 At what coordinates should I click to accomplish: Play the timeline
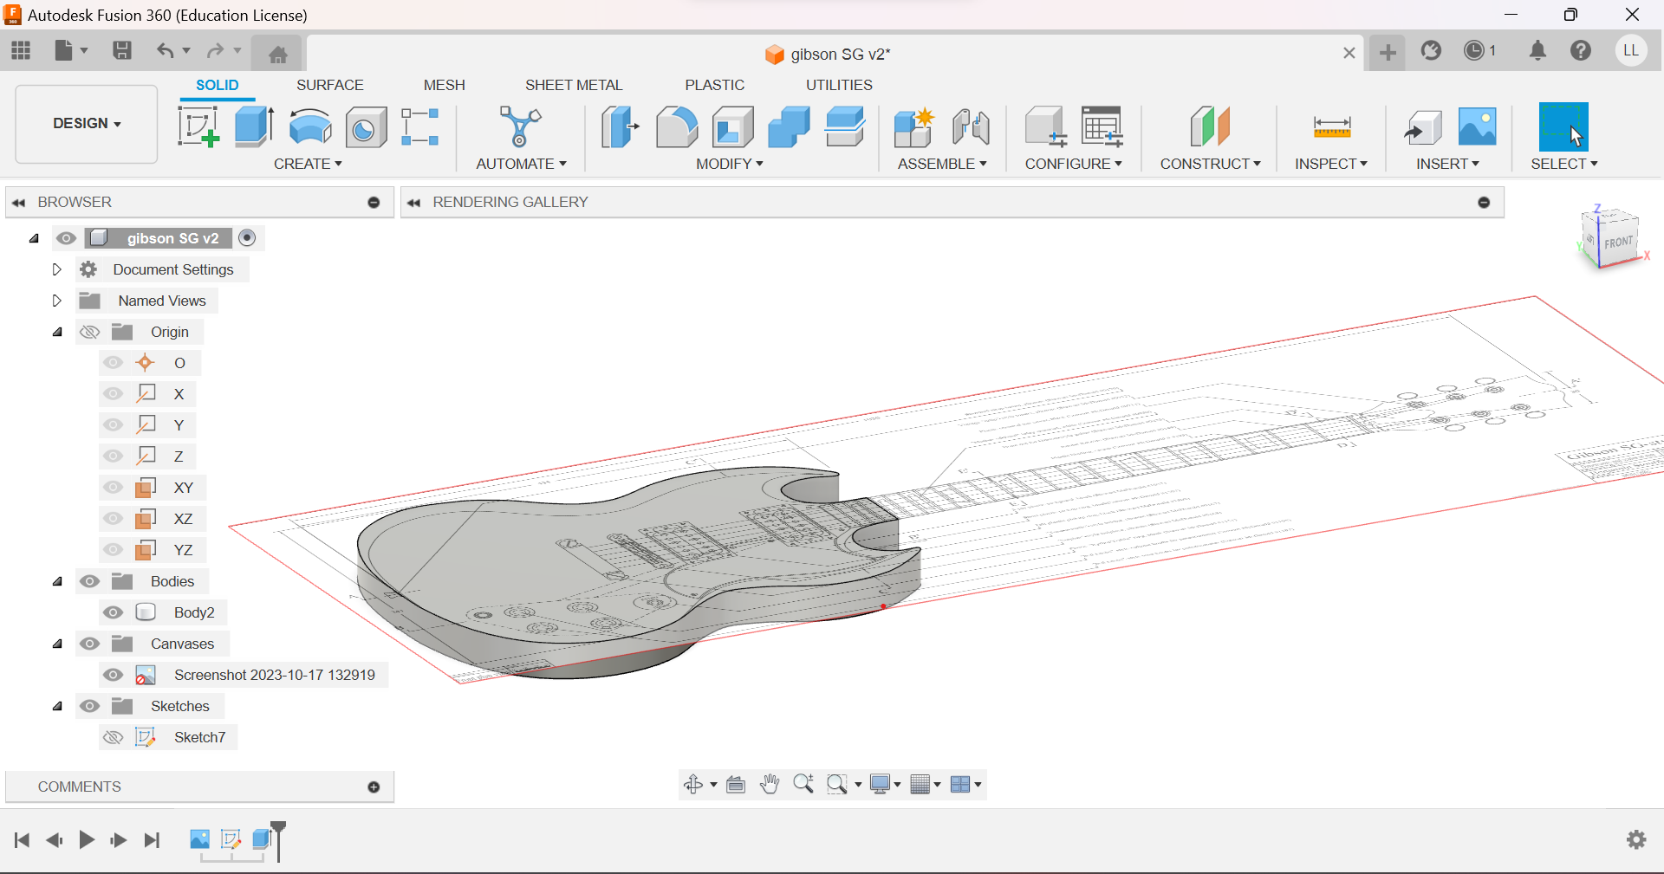(87, 839)
